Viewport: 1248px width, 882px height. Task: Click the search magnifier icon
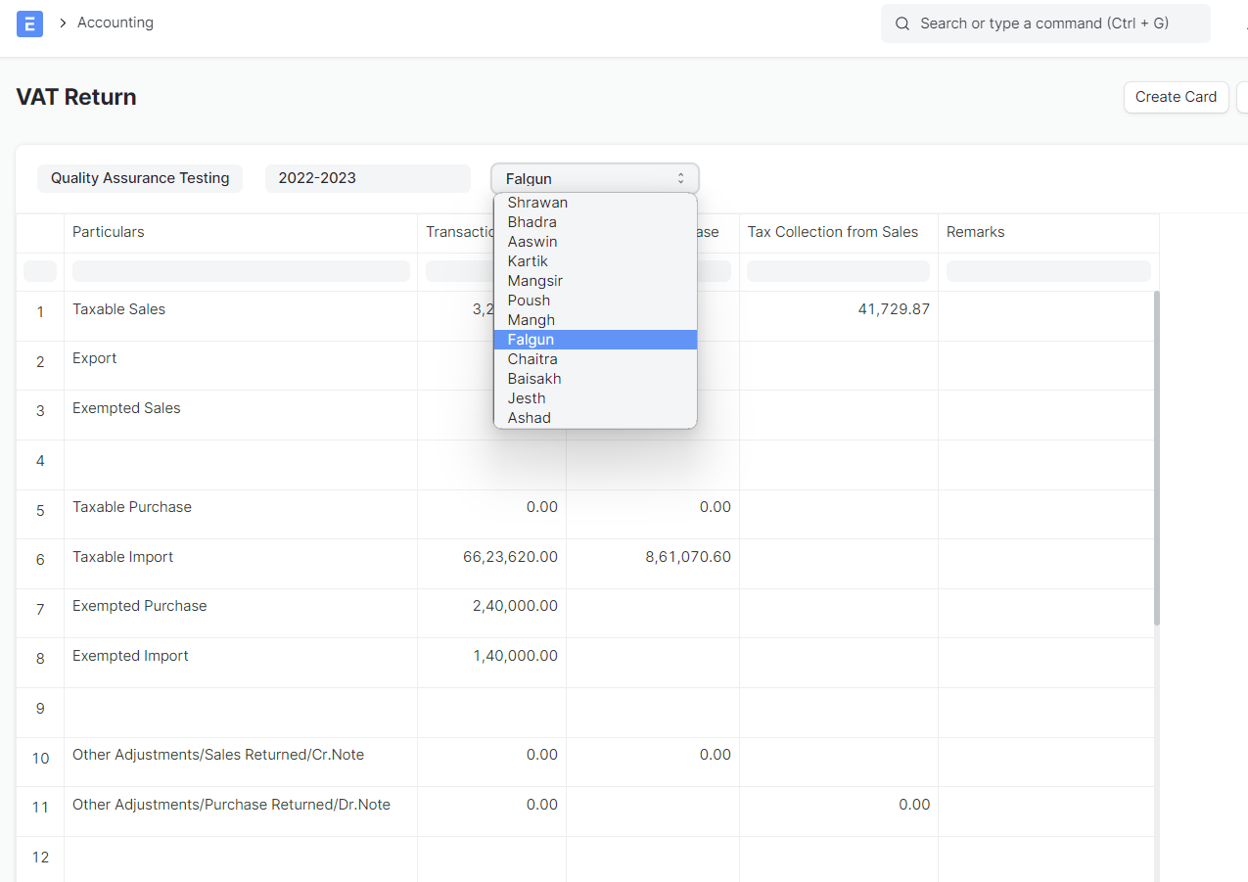pos(902,23)
